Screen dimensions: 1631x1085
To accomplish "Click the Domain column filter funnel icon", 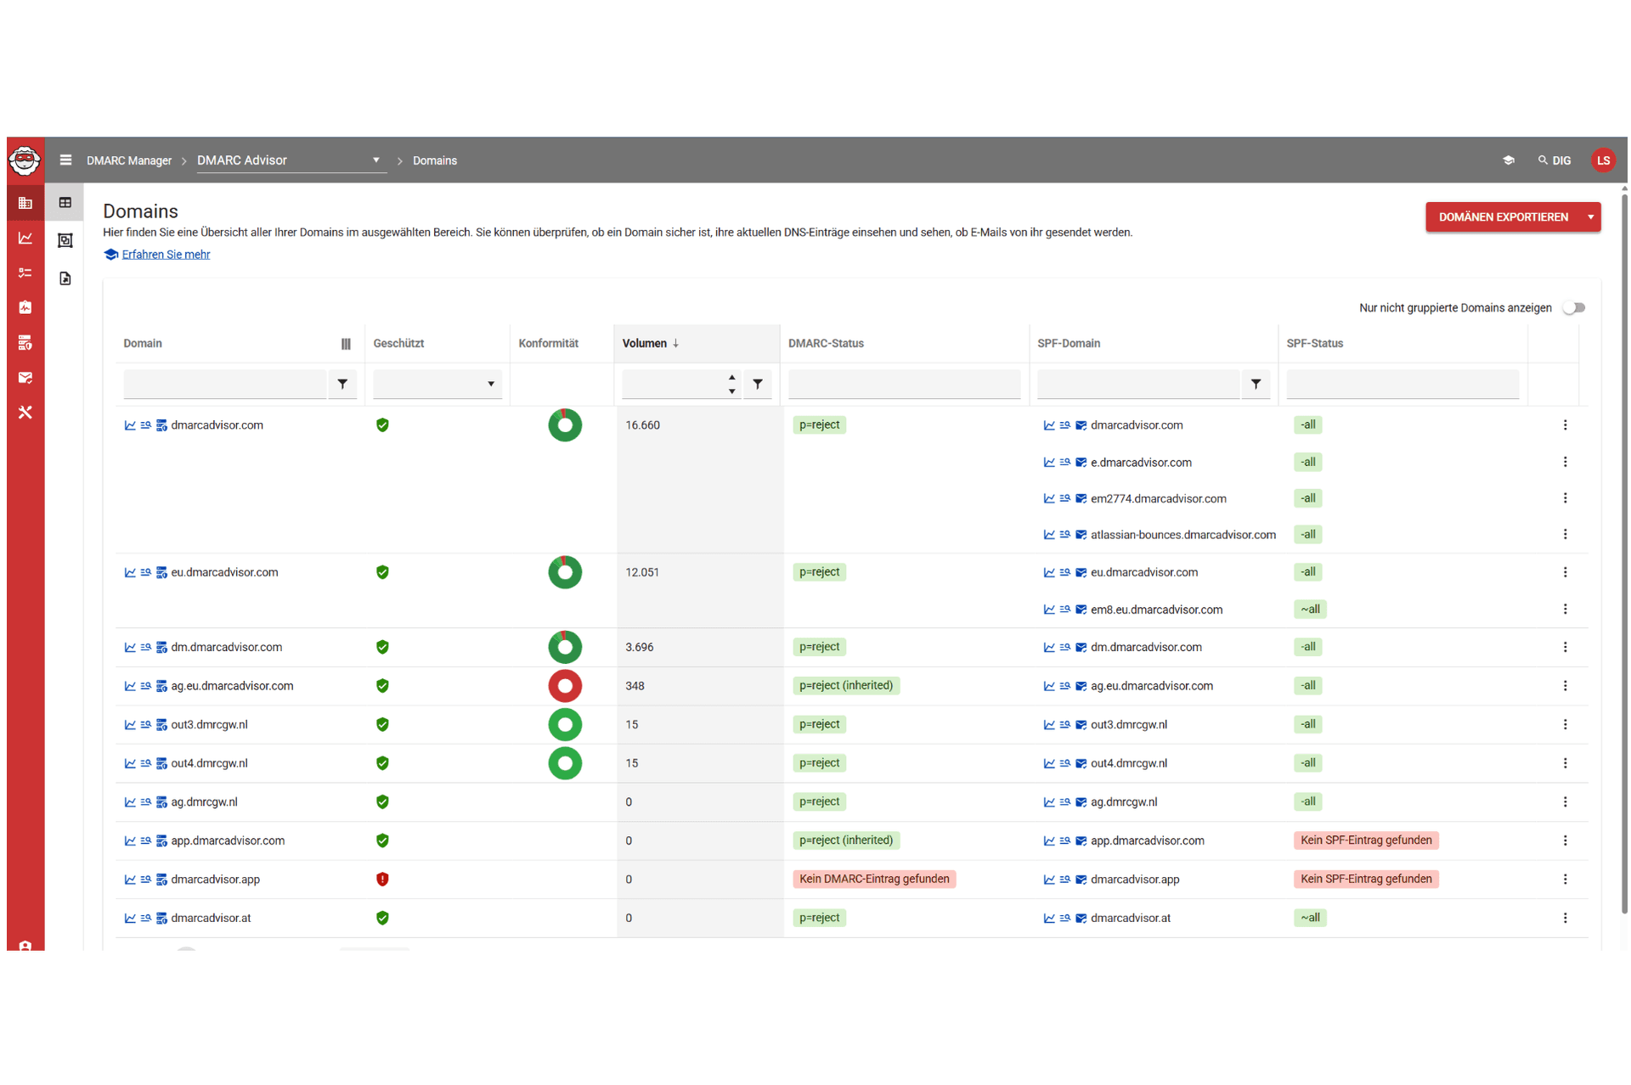I will point(342,385).
